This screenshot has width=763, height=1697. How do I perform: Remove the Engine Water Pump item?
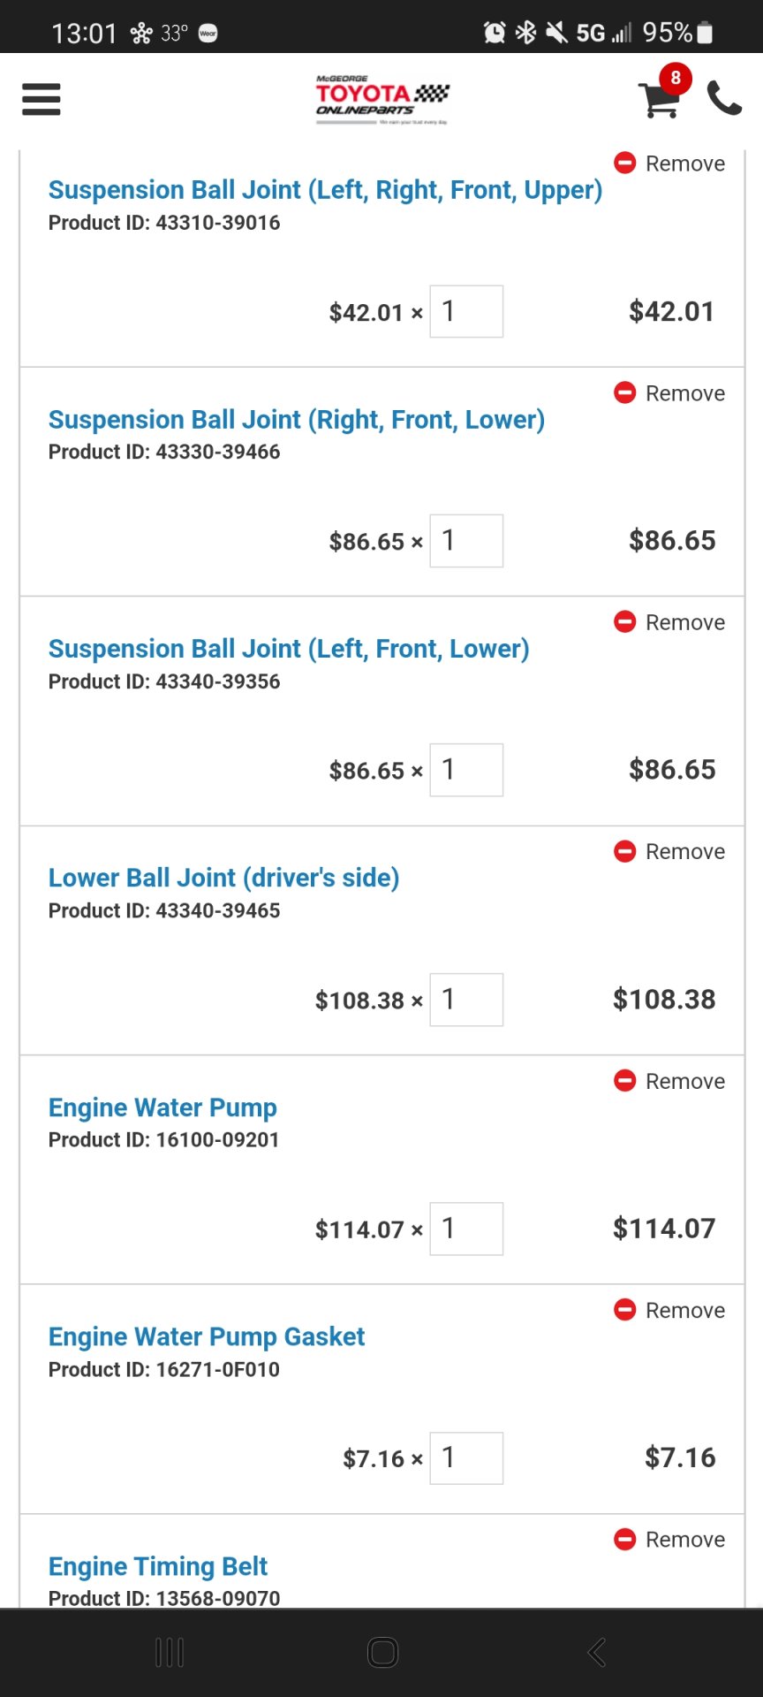tap(669, 1081)
